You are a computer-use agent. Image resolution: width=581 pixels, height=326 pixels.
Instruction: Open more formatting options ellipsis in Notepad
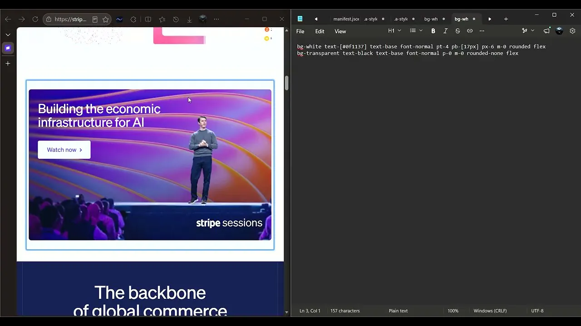tap(482, 31)
